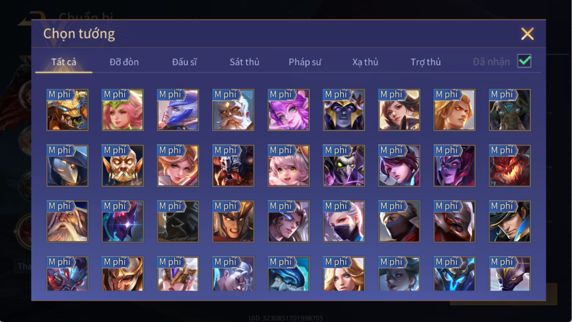Open the Trợ thủ tab
Viewport: 572px width, 322px height.
426,62
